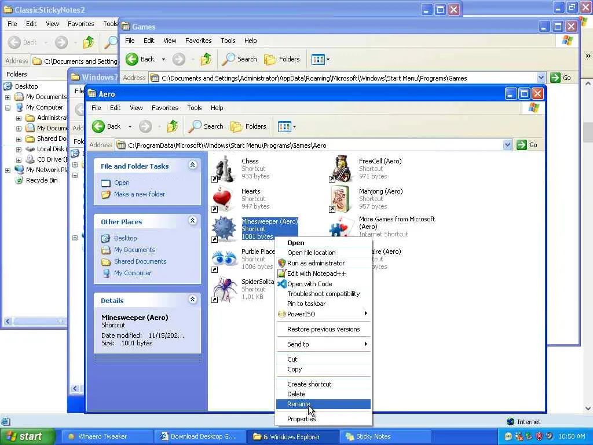Choose Edit with Notepad++ entry
This screenshot has height=445, width=593.
pyautogui.click(x=323, y=273)
